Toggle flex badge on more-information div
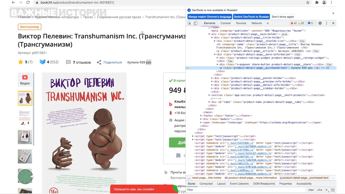The image size is (345, 194). pos(297,55)
